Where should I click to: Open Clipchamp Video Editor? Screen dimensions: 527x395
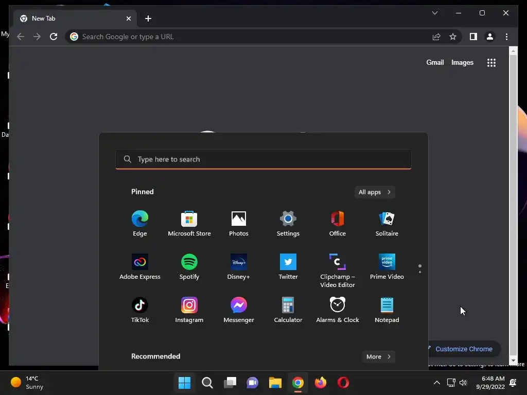coord(338,271)
